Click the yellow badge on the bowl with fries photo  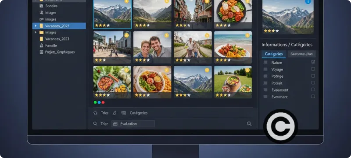pos(167,70)
